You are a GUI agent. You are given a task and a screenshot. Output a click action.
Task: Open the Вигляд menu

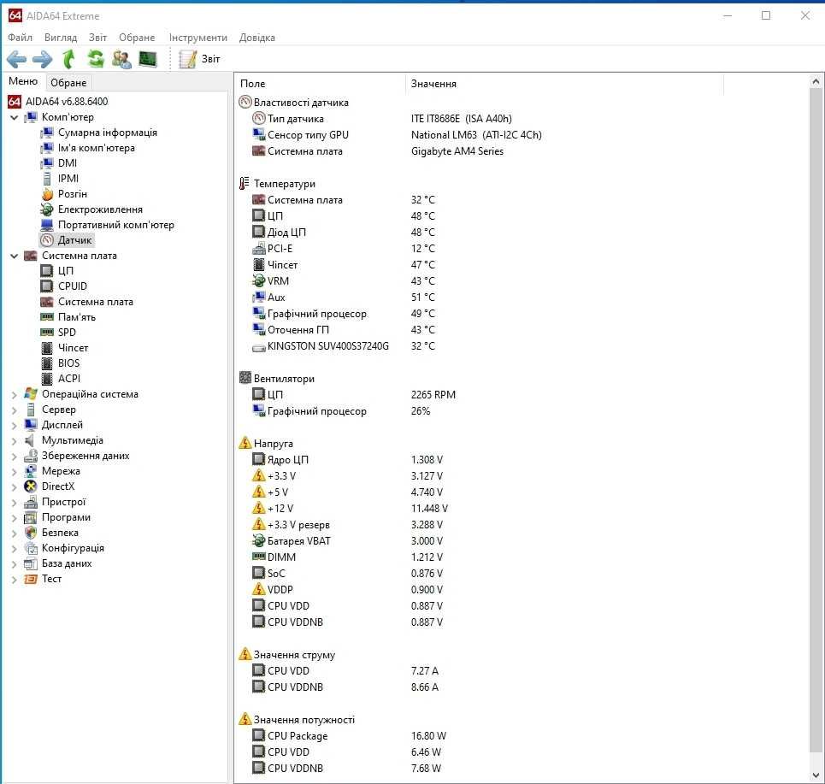(61, 38)
